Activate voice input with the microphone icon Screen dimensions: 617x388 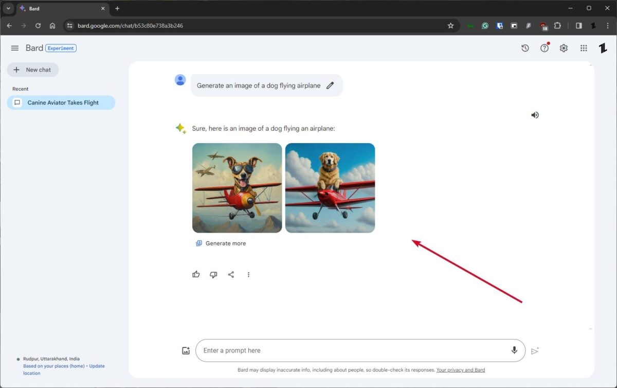tap(514, 350)
